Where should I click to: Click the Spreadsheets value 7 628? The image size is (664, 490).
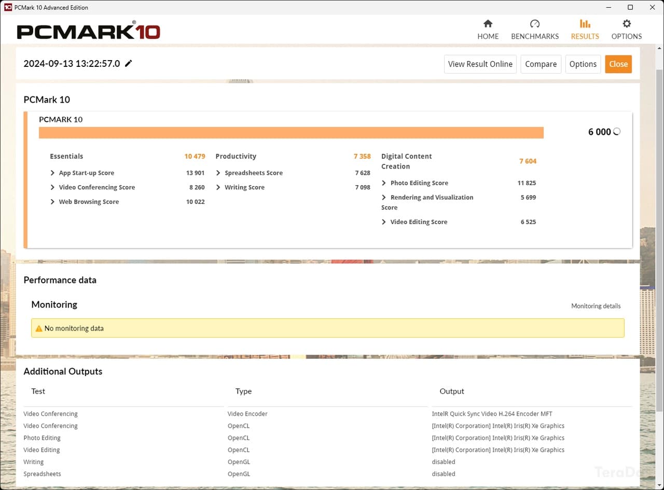pos(363,173)
